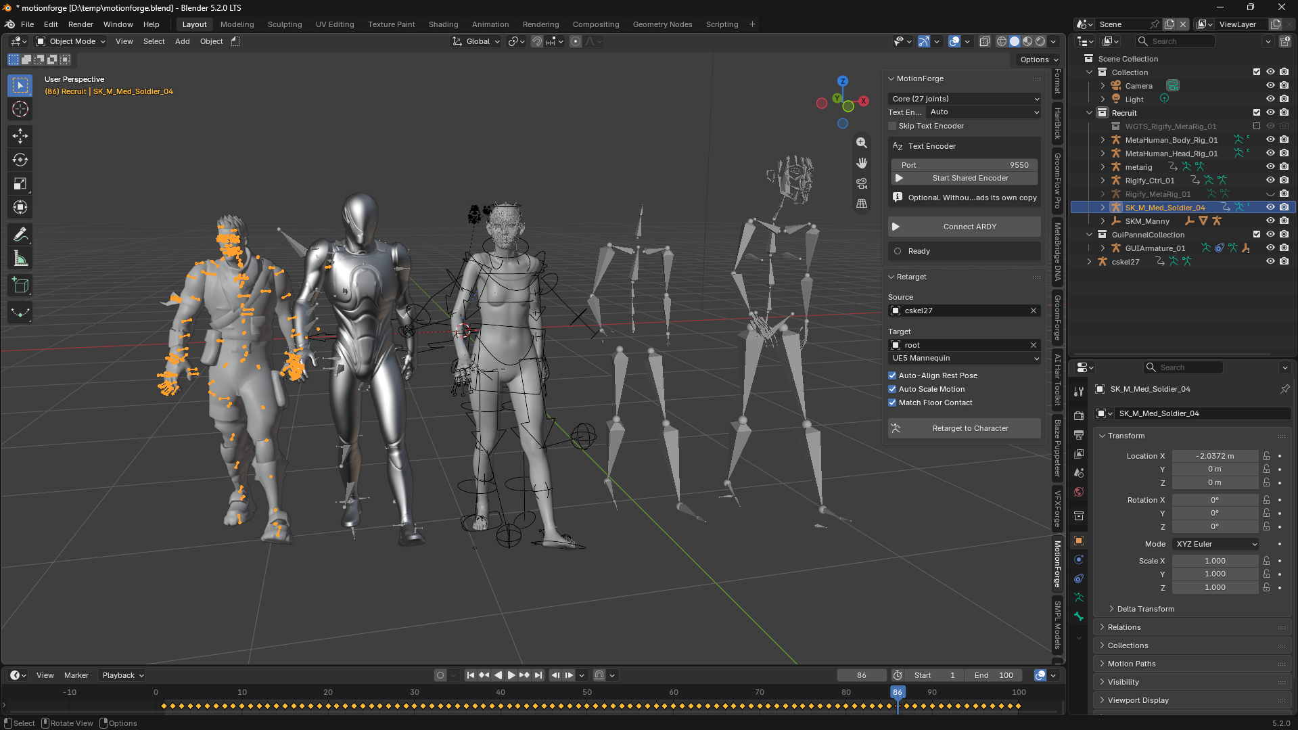Hide the Camera object in viewport
The height and width of the screenshot is (730, 1298).
[x=1270, y=86]
